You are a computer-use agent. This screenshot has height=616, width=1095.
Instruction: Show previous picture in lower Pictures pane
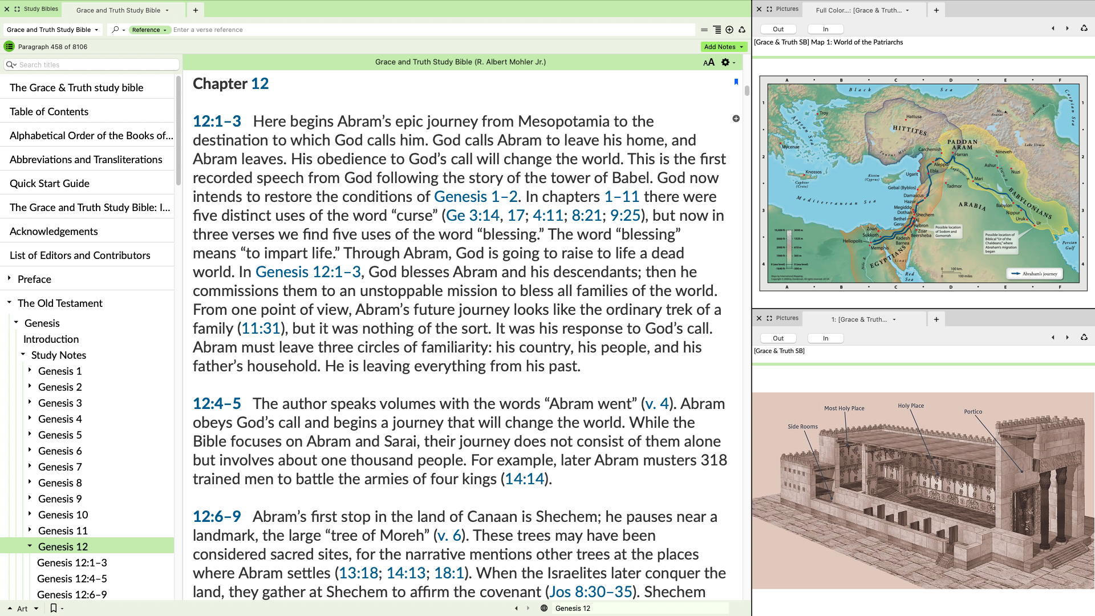tap(1053, 338)
